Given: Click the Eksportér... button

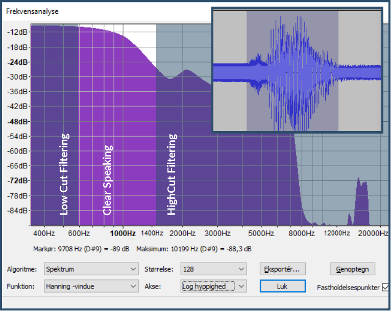Looking at the screenshot, I should [283, 269].
